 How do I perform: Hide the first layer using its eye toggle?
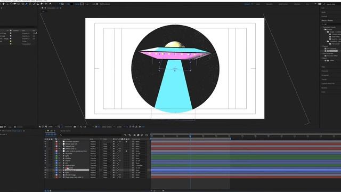click(x=45, y=142)
